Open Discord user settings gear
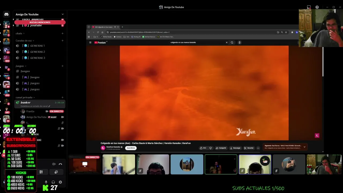 click(60, 182)
